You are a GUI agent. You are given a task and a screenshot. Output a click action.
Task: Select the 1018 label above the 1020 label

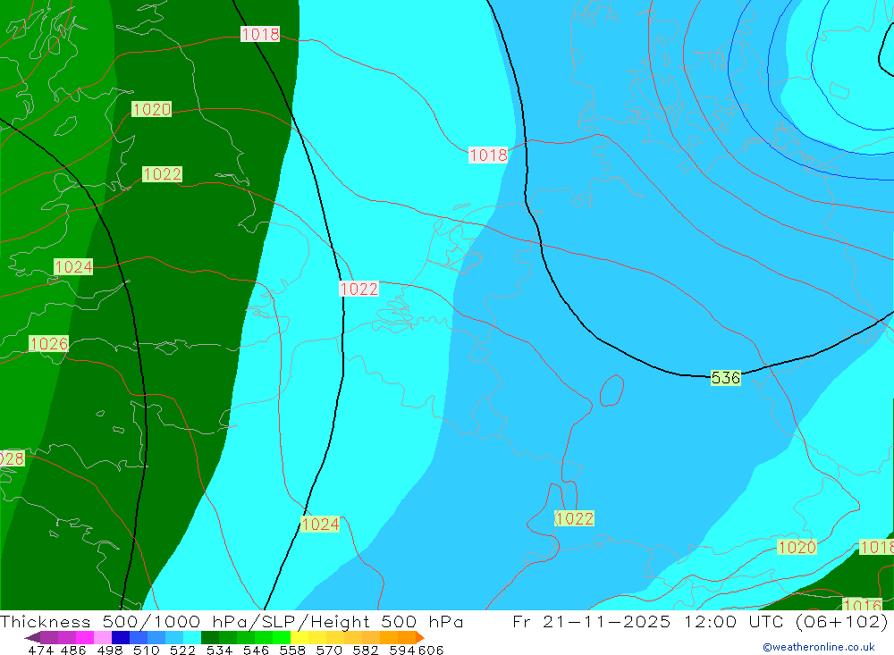click(x=260, y=34)
